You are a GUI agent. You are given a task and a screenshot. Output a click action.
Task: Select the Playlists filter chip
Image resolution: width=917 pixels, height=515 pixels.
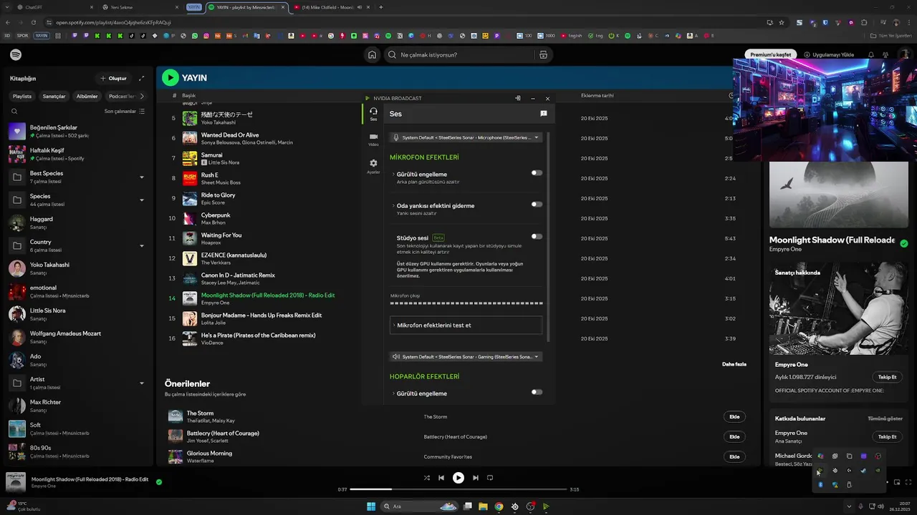point(22,96)
